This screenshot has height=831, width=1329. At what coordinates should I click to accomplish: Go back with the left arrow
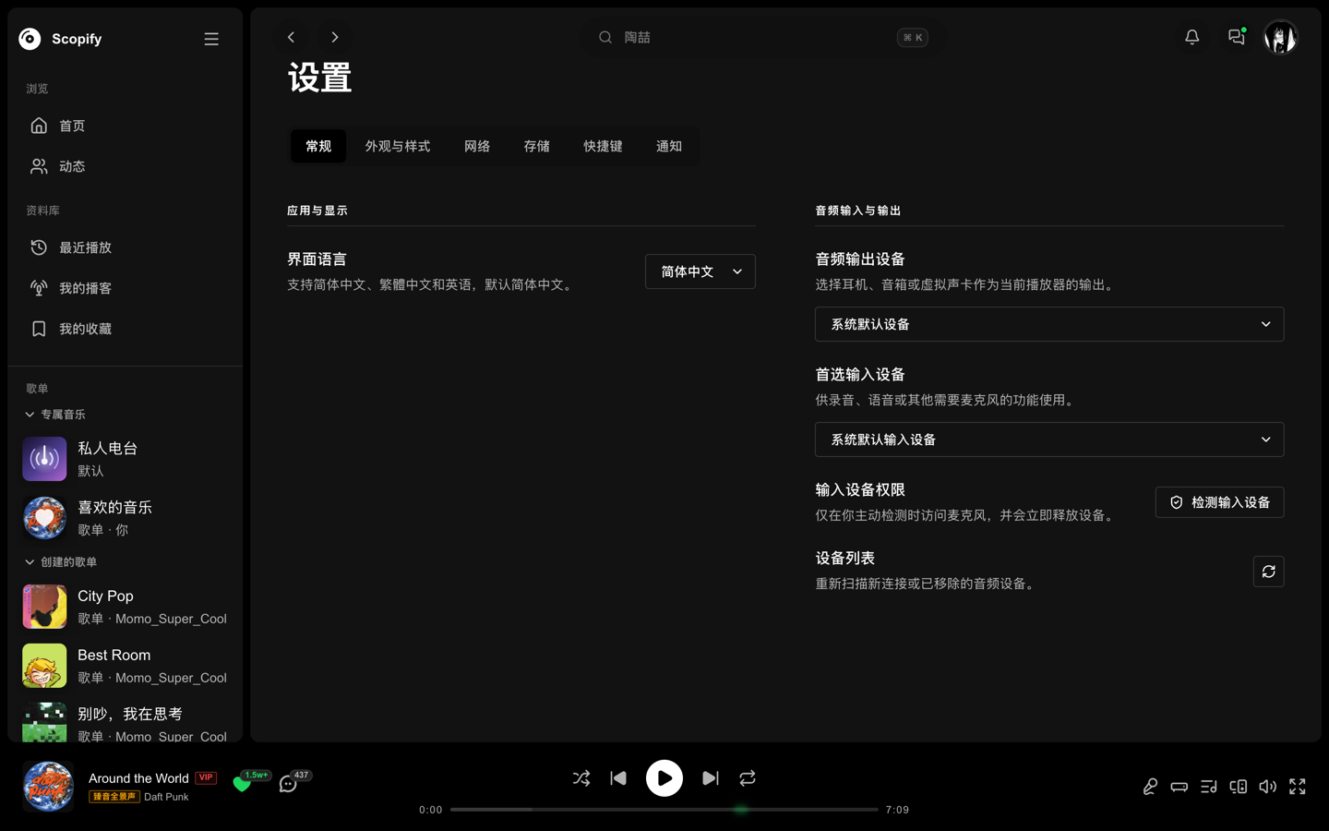click(291, 37)
